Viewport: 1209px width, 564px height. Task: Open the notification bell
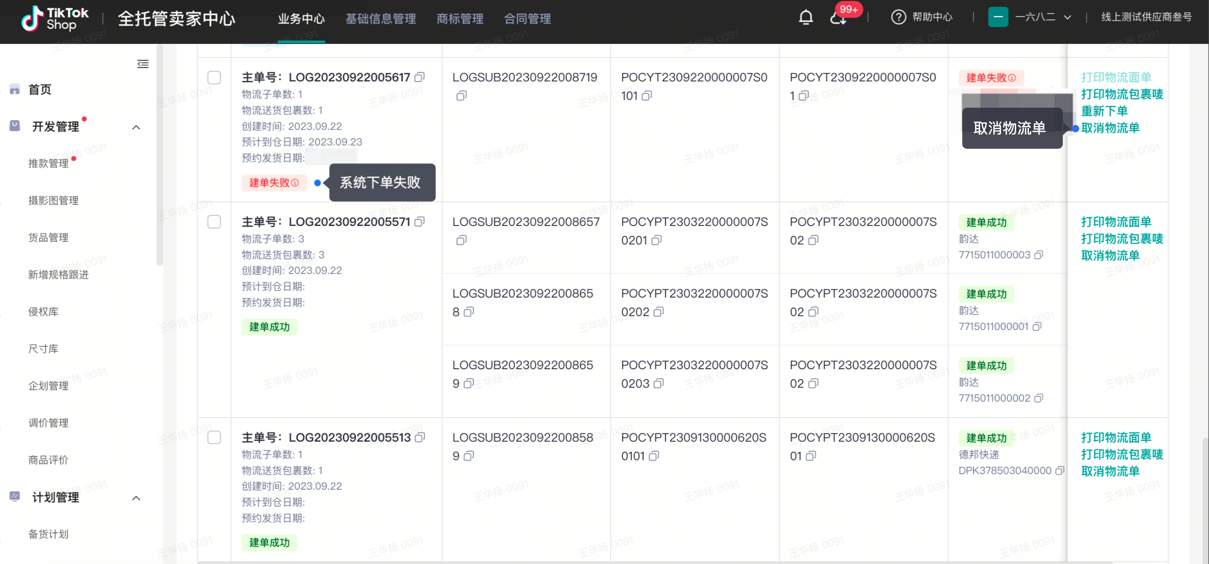point(806,17)
